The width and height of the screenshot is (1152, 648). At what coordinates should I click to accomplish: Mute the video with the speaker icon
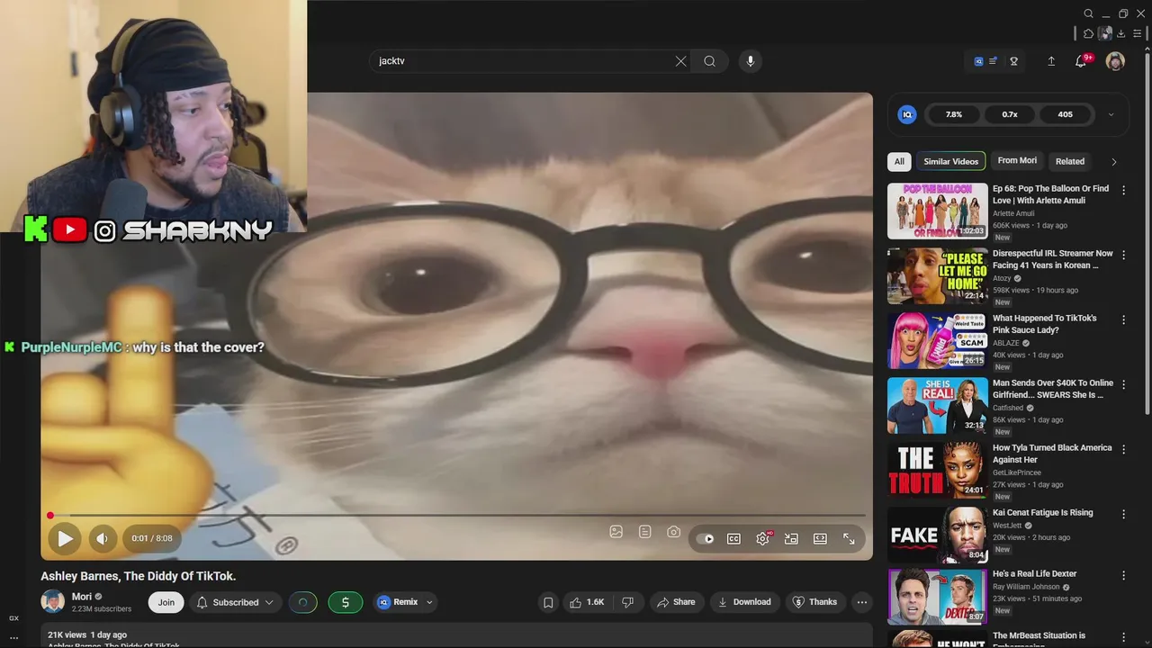coord(102,538)
